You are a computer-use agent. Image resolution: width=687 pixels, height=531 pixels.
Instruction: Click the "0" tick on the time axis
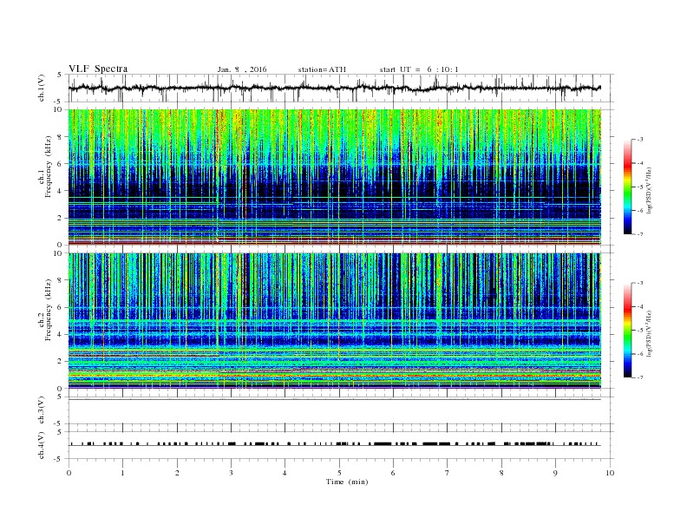tap(69, 473)
